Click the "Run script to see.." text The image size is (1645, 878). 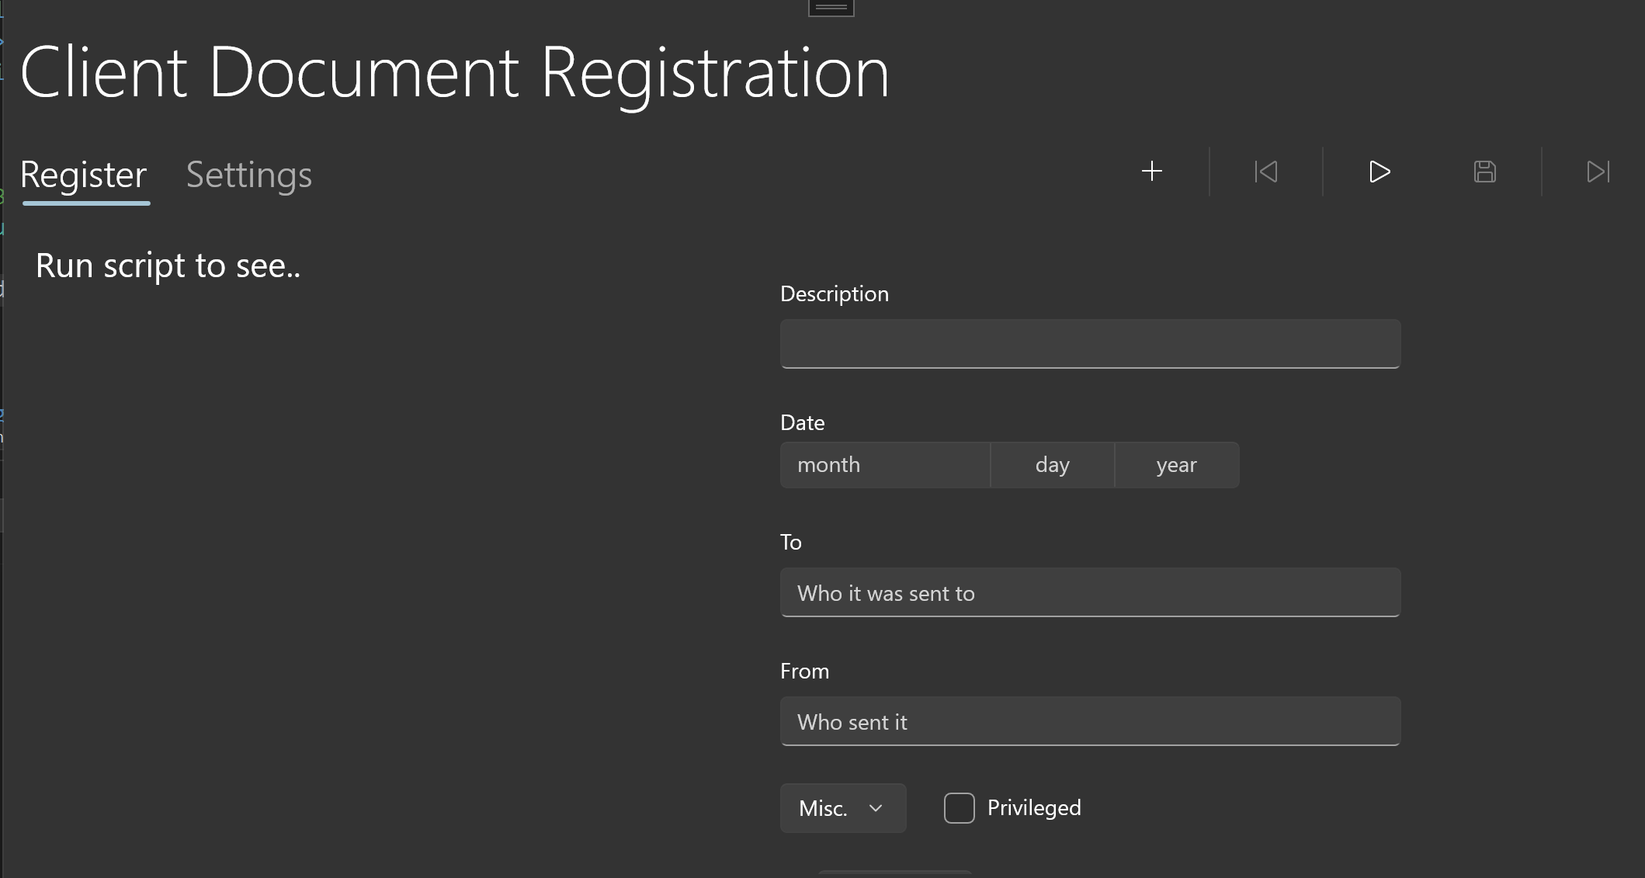click(168, 265)
